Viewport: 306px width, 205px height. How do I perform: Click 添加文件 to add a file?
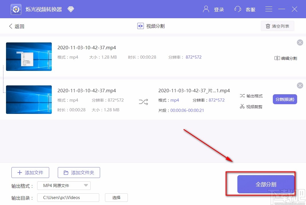30,172
